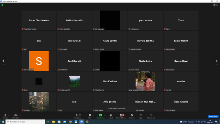Go to next gallery page with right arrow
The width and height of the screenshot is (220, 124).
(x=217, y=61)
